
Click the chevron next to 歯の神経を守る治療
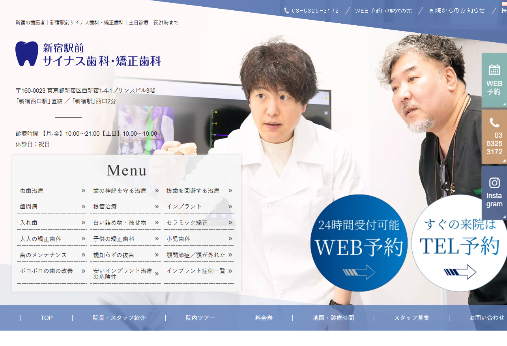pyautogui.click(x=157, y=191)
